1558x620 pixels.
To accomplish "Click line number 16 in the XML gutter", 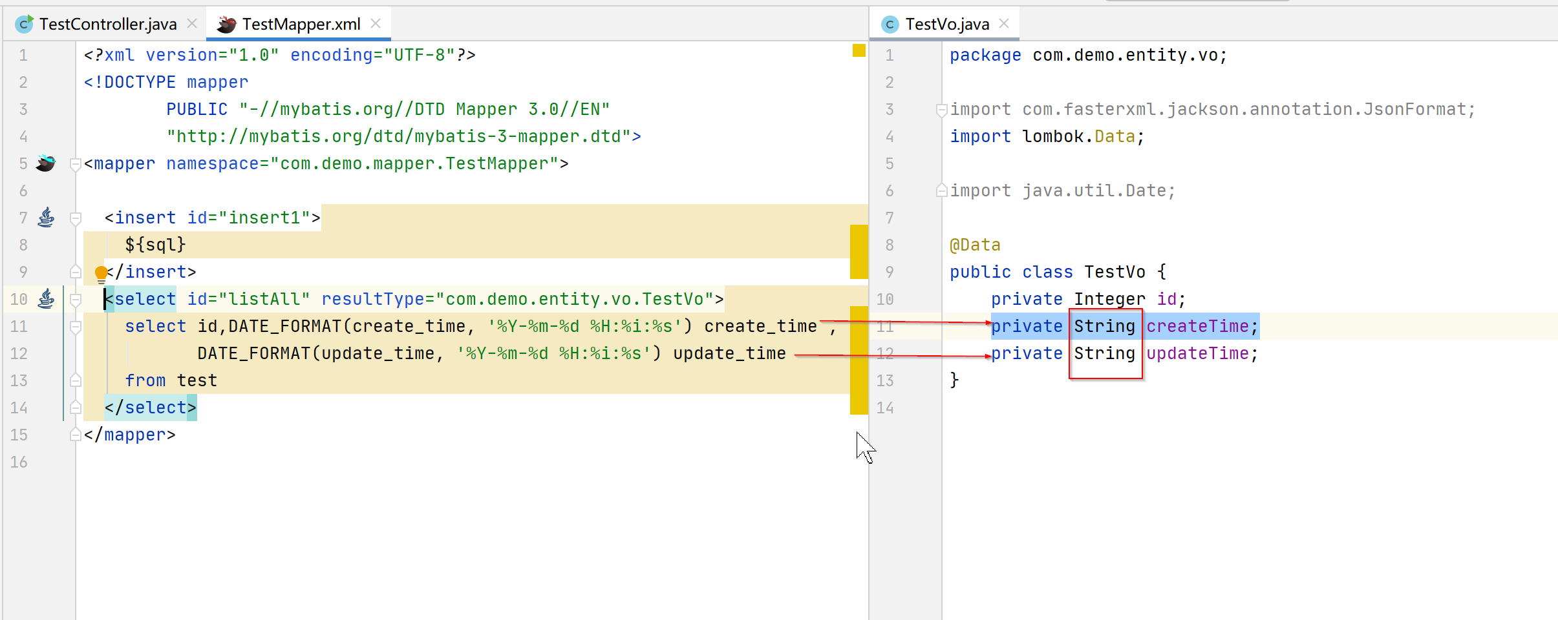I will [x=19, y=462].
